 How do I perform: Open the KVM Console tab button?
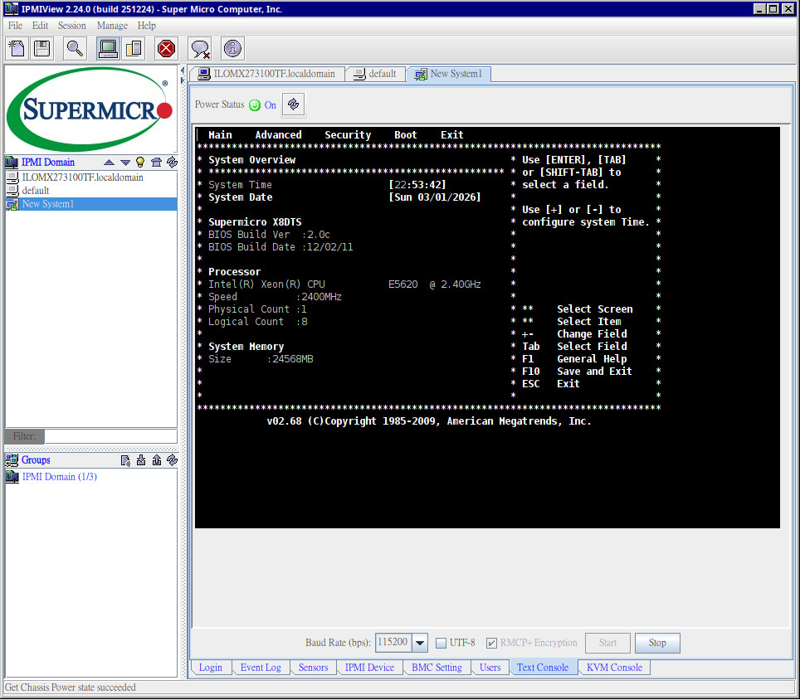pyautogui.click(x=614, y=667)
